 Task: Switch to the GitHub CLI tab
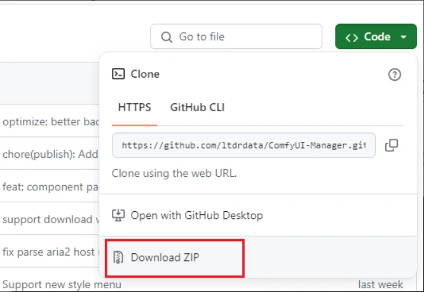[x=198, y=108]
